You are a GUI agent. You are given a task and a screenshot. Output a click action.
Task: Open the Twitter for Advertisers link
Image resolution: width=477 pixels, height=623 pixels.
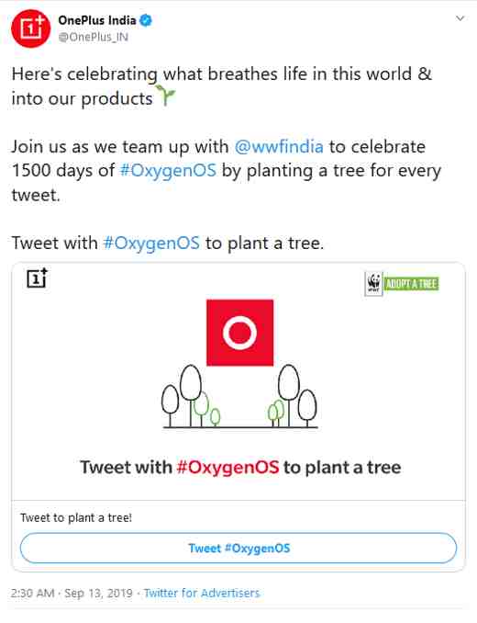tap(202, 594)
